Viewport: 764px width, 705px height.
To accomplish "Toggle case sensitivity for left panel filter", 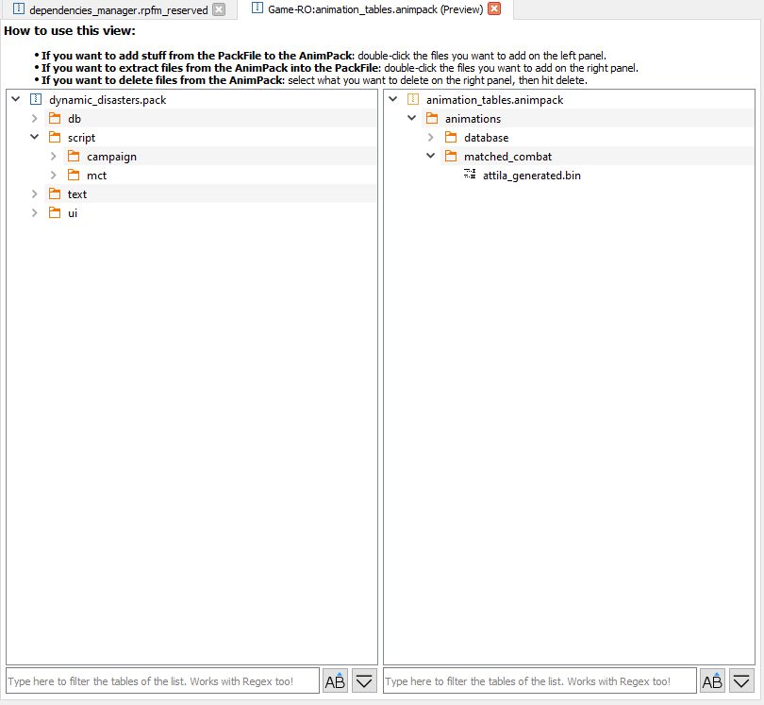I will pyautogui.click(x=335, y=680).
